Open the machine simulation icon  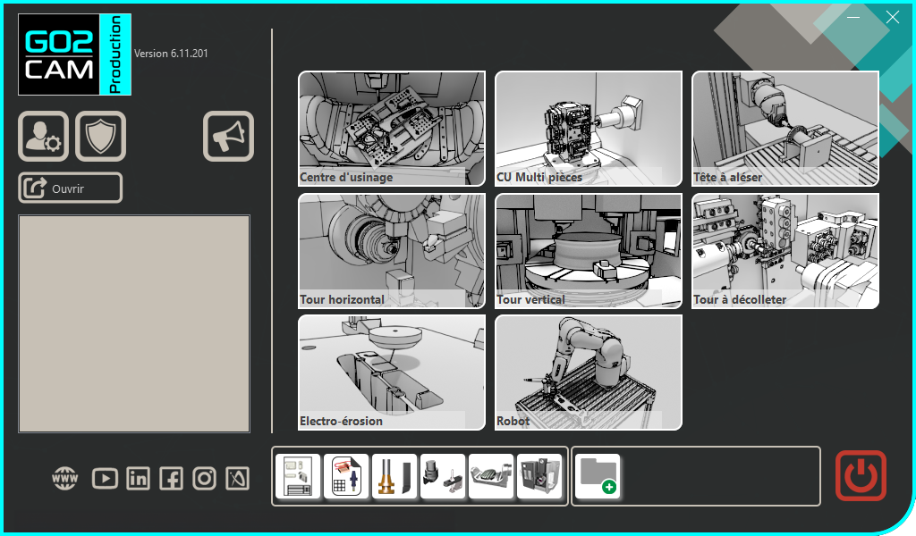pyautogui.click(x=539, y=475)
